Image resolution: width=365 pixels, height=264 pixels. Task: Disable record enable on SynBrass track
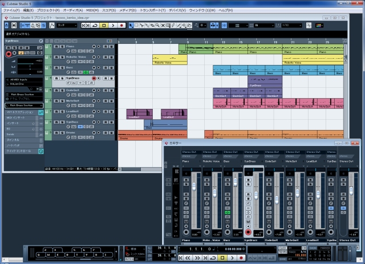(94, 78)
